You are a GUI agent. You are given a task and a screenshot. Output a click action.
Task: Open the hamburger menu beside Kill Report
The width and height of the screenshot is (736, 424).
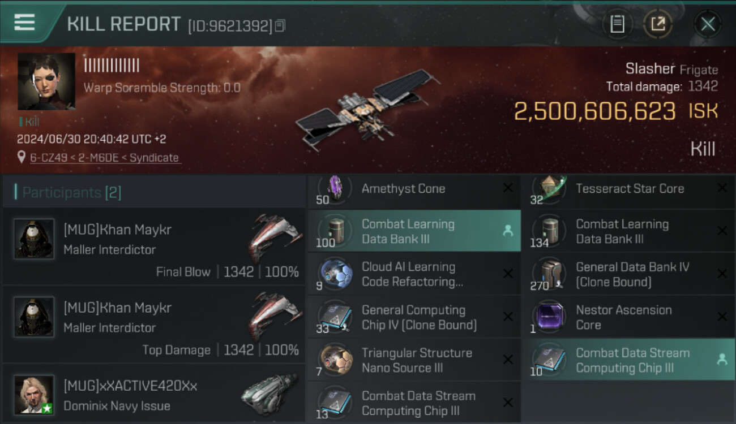coord(24,23)
